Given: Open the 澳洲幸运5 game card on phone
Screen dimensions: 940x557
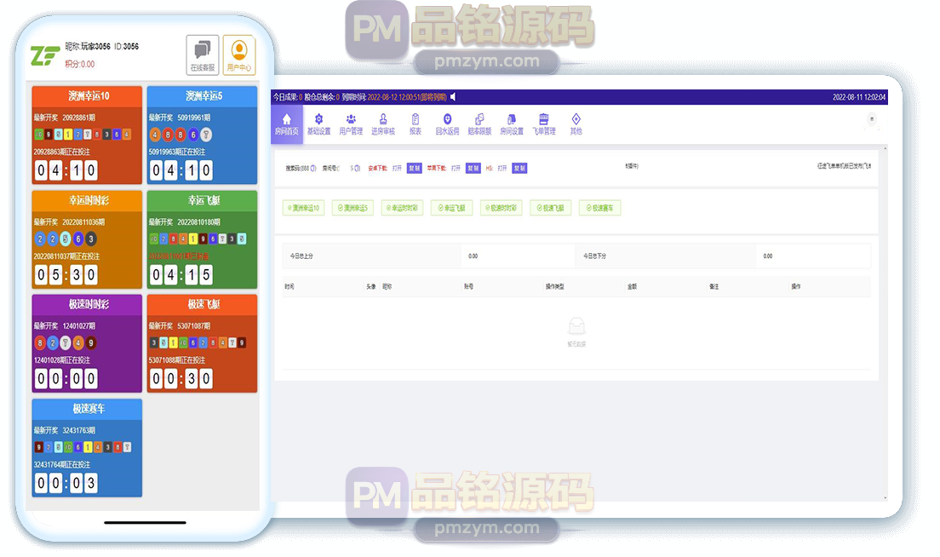Looking at the screenshot, I should (x=202, y=135).
